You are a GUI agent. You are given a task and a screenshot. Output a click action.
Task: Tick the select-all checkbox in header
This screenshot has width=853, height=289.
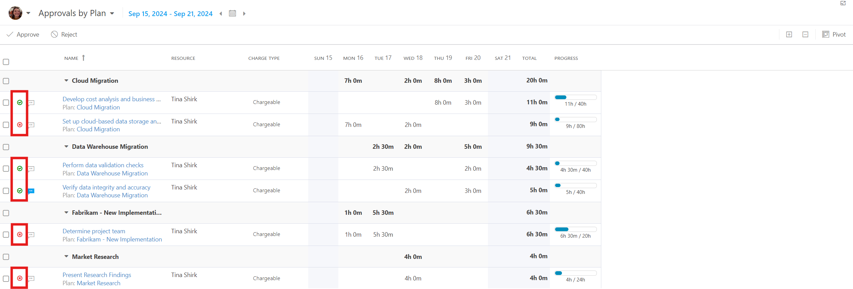pos(6,62)
